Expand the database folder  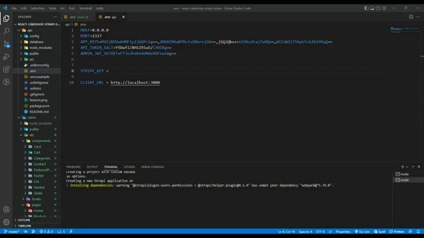pos(37,42)
